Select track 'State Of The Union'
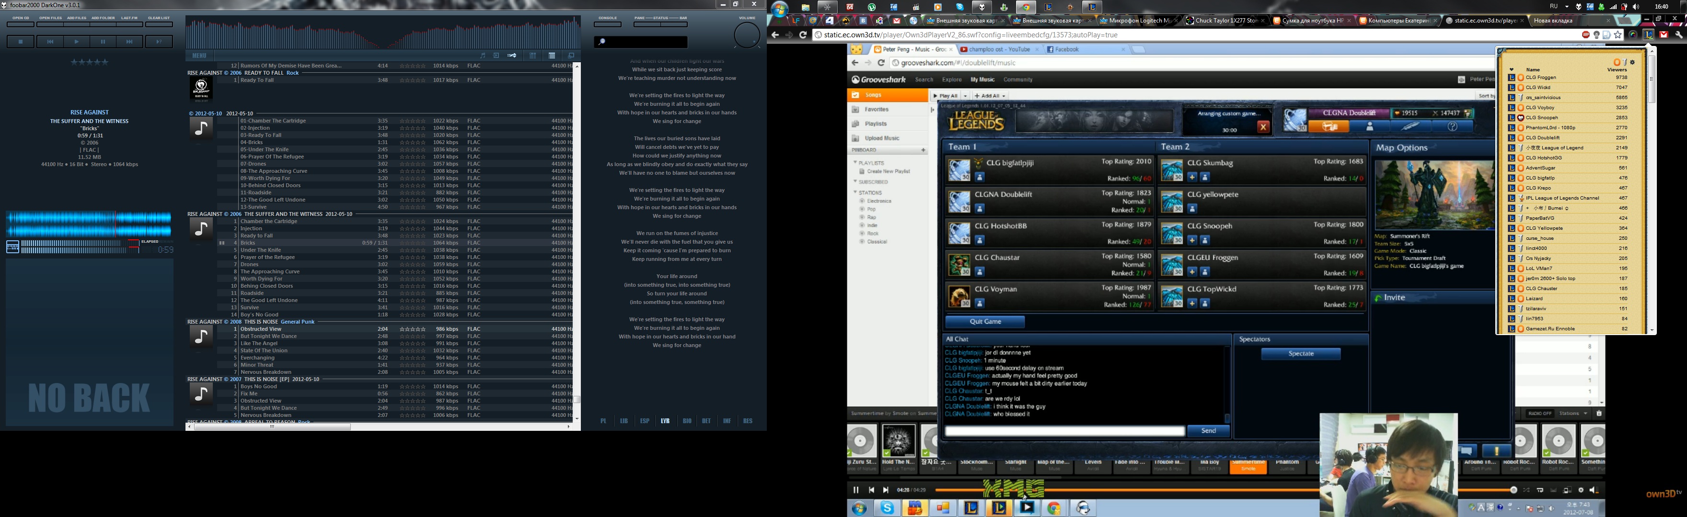The height and width of the screenshot is (517, 1687). (395, 351)
